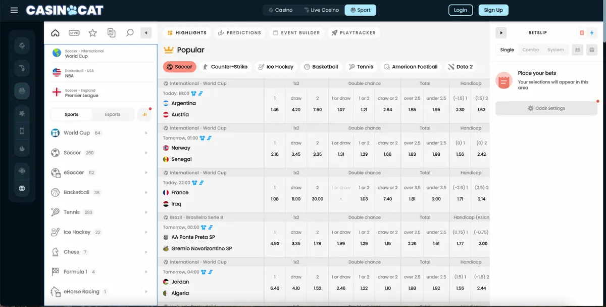Open the Predictions tab
606x307 pixels.
239,33
